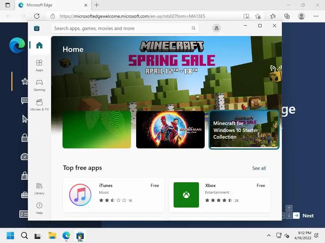Open taskbar Search
325x243 pixels.
click(24, 235)
